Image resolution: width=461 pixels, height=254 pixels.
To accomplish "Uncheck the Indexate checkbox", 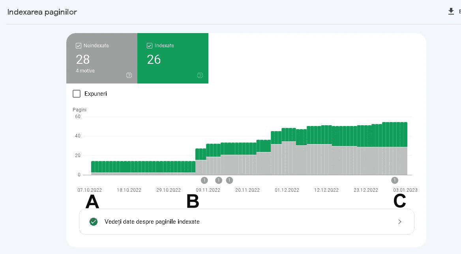I will point(150,46).
